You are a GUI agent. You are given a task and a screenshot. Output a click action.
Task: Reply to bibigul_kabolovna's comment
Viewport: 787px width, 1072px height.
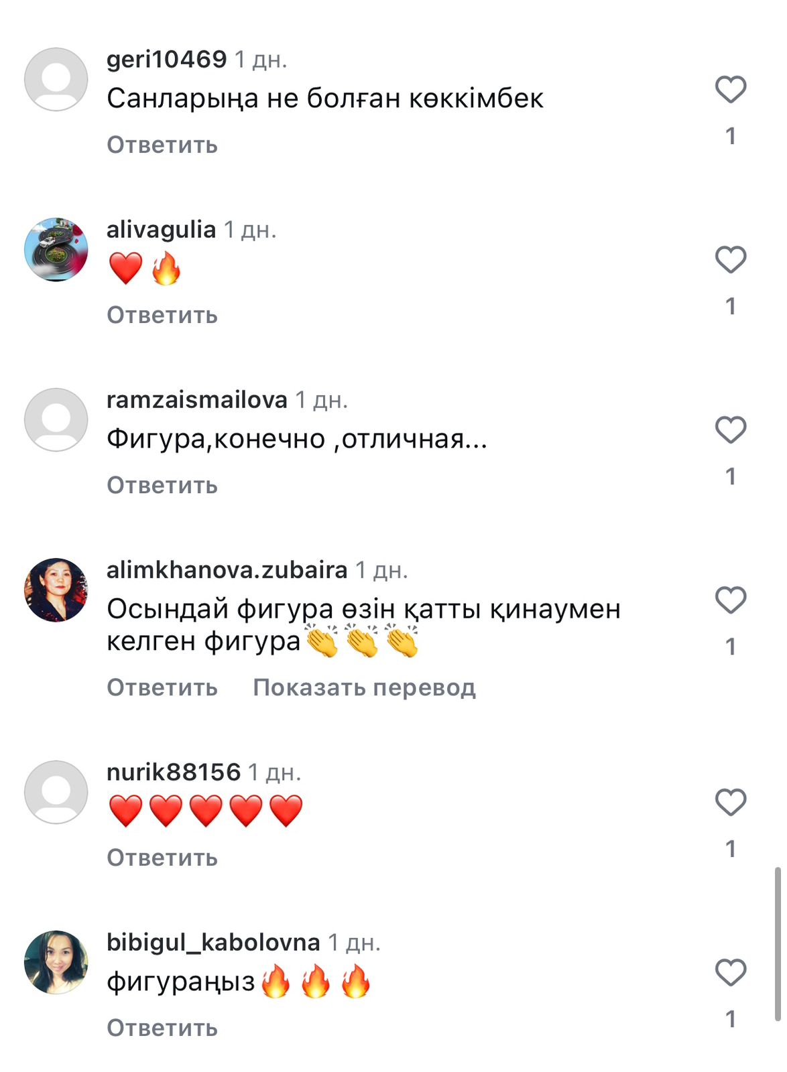coord(162,1028)
